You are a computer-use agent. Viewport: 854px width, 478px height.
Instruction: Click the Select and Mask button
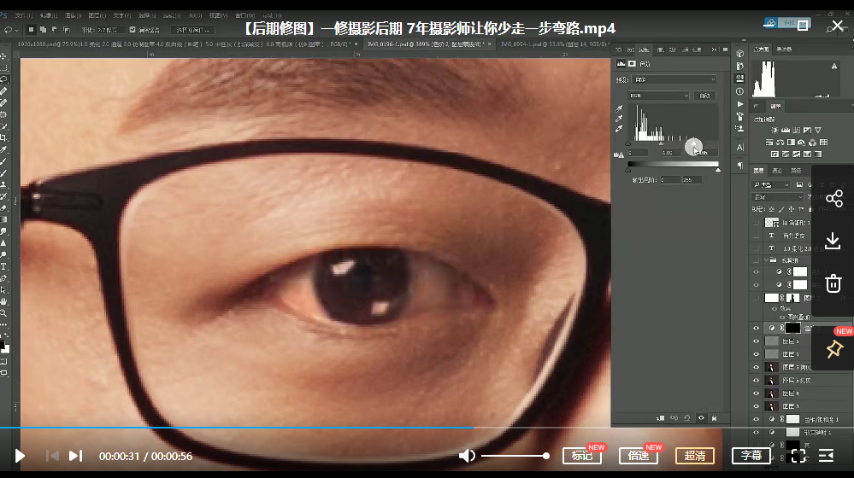pyautogui.click(x=193, y=30)
